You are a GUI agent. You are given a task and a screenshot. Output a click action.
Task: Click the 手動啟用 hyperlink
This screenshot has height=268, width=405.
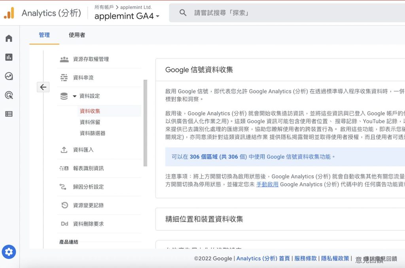point(267,184)
